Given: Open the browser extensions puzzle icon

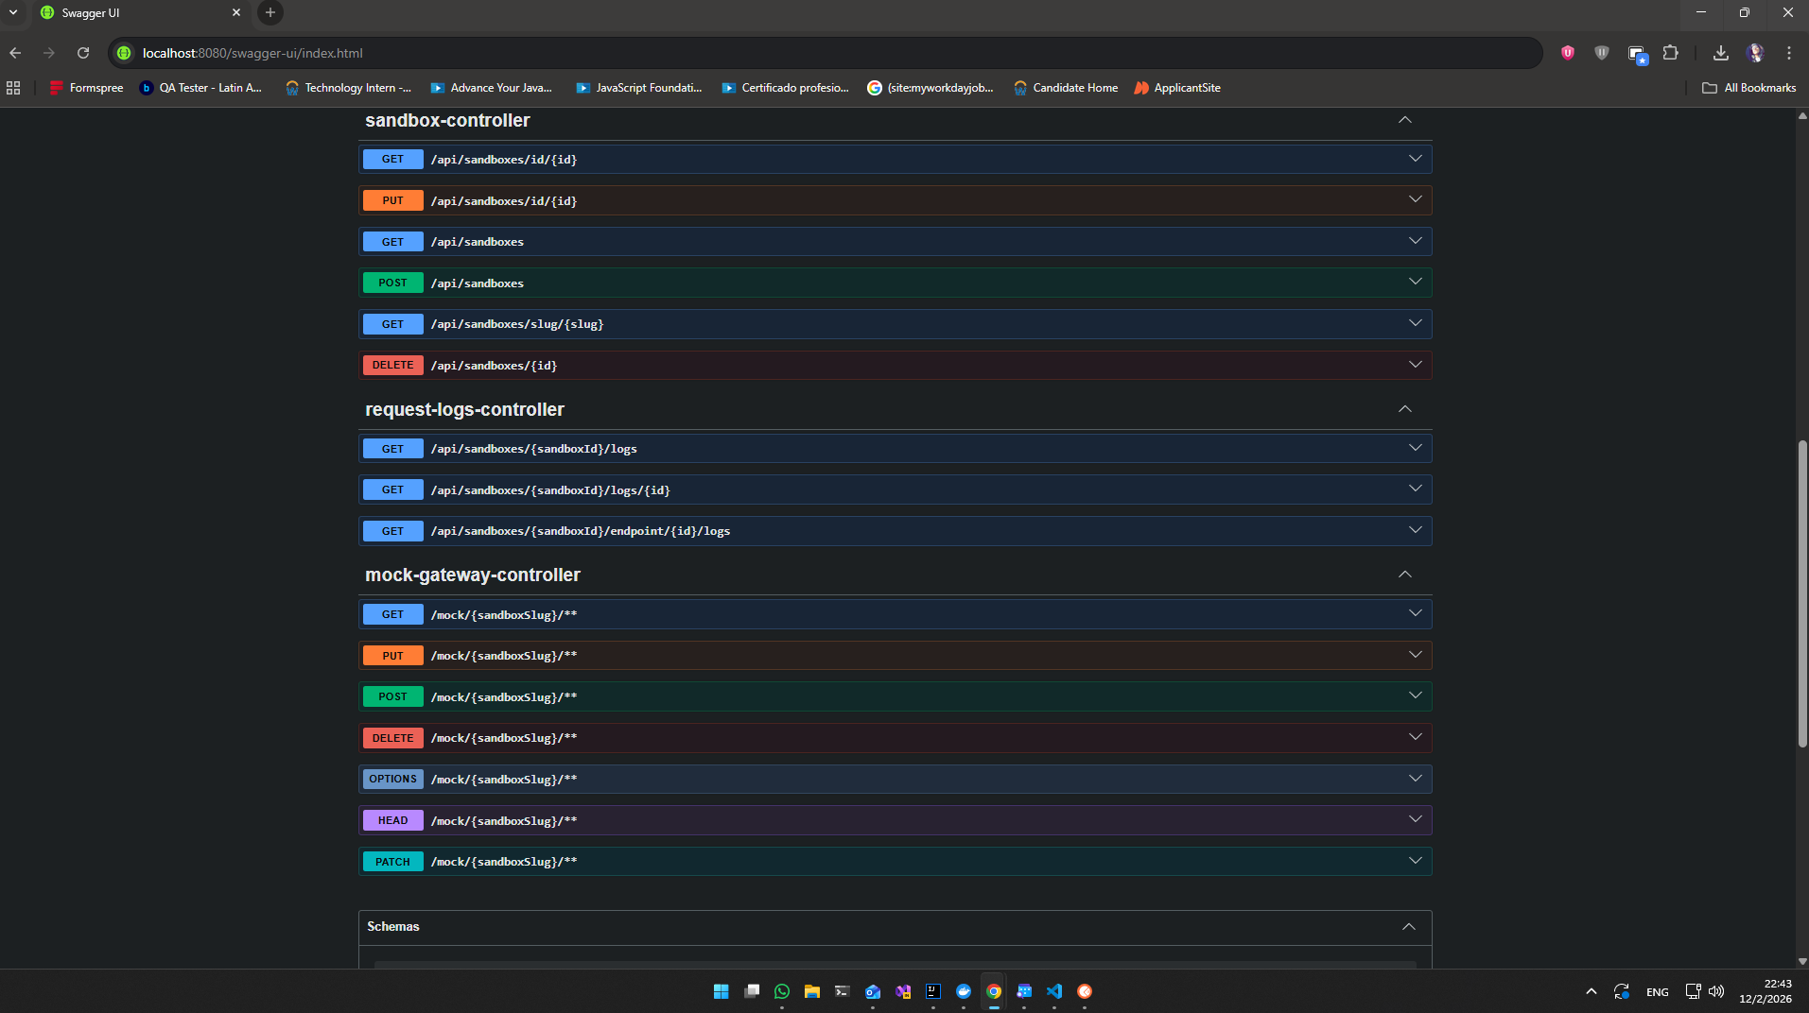Looking at the screenshot, I should point(1671,53).
